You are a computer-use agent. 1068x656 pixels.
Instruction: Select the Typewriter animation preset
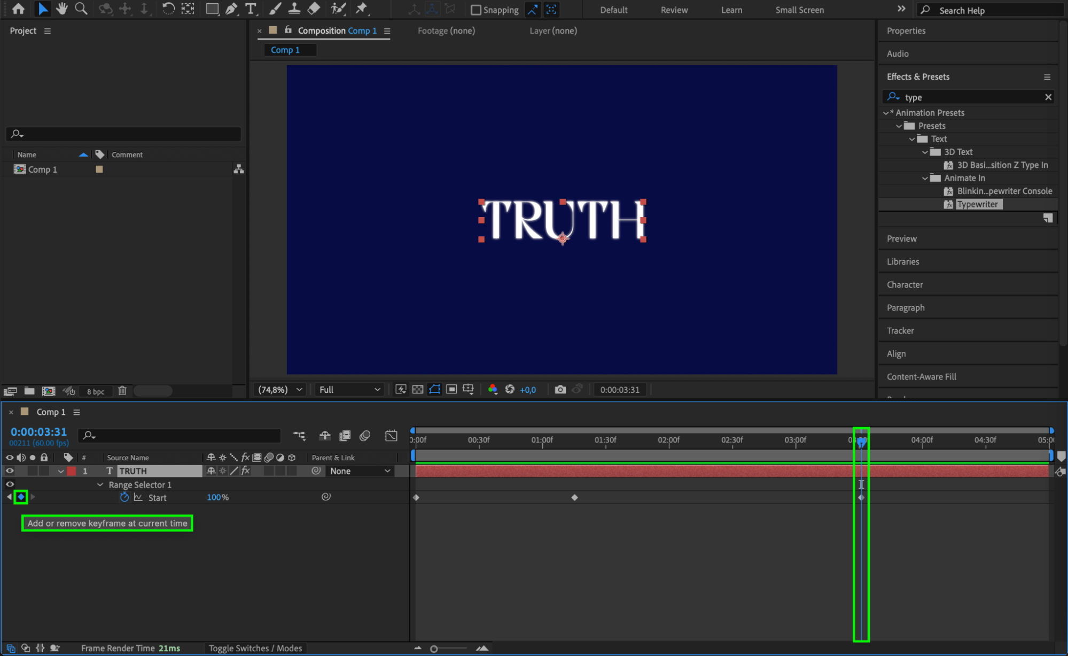pos(977,204)
